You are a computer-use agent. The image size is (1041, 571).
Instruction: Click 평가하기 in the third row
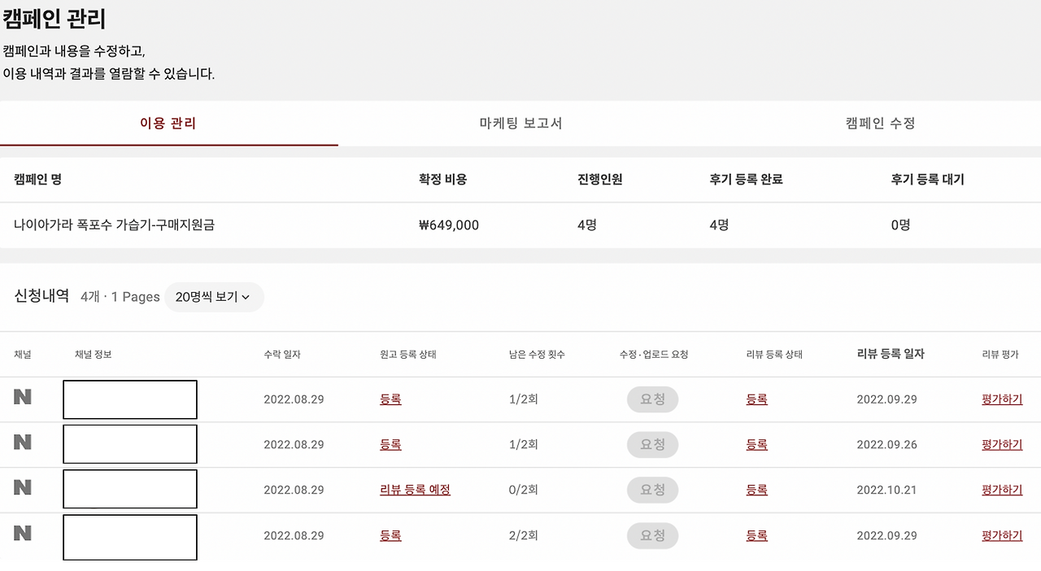coord(1001,489)
